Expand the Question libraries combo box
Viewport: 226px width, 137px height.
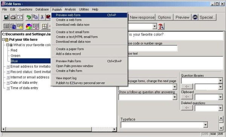[x=220, y=80]
